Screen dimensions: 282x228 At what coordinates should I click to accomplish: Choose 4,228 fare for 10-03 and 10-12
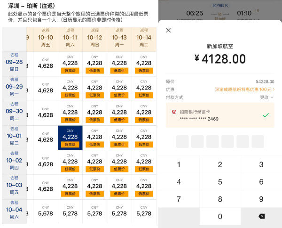(x=94, y=187)
